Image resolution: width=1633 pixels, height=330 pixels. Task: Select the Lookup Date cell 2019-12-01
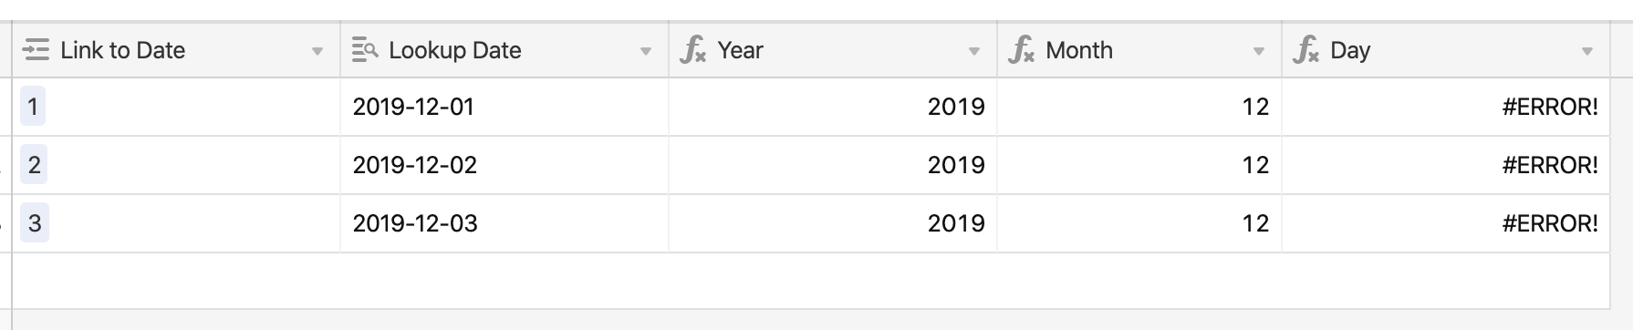[x=504, y=107]
